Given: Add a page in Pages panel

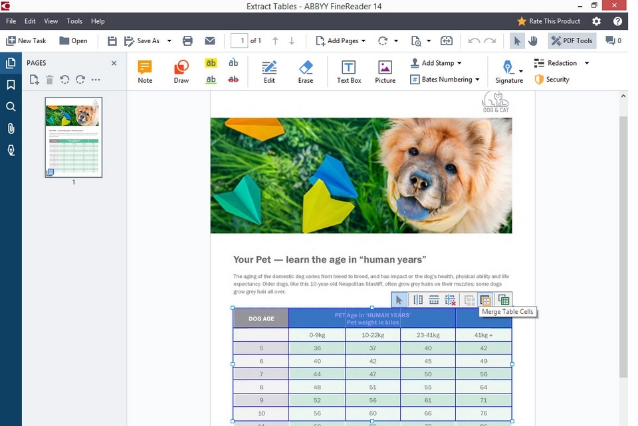Looking at the screenshot, I should pyautogui.click(x=34, y=80).
